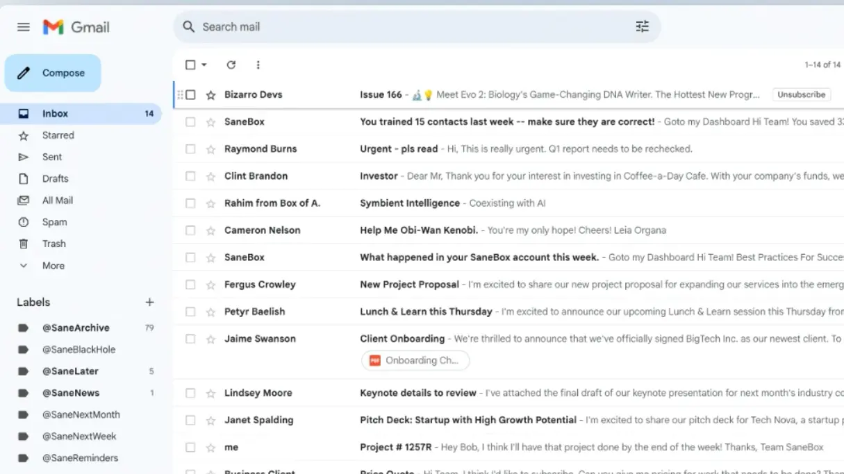The width and height of the screenshot is (844, 474).
Task: Open the @SaneNextMonth label
Action: click(x=81, y=414)
